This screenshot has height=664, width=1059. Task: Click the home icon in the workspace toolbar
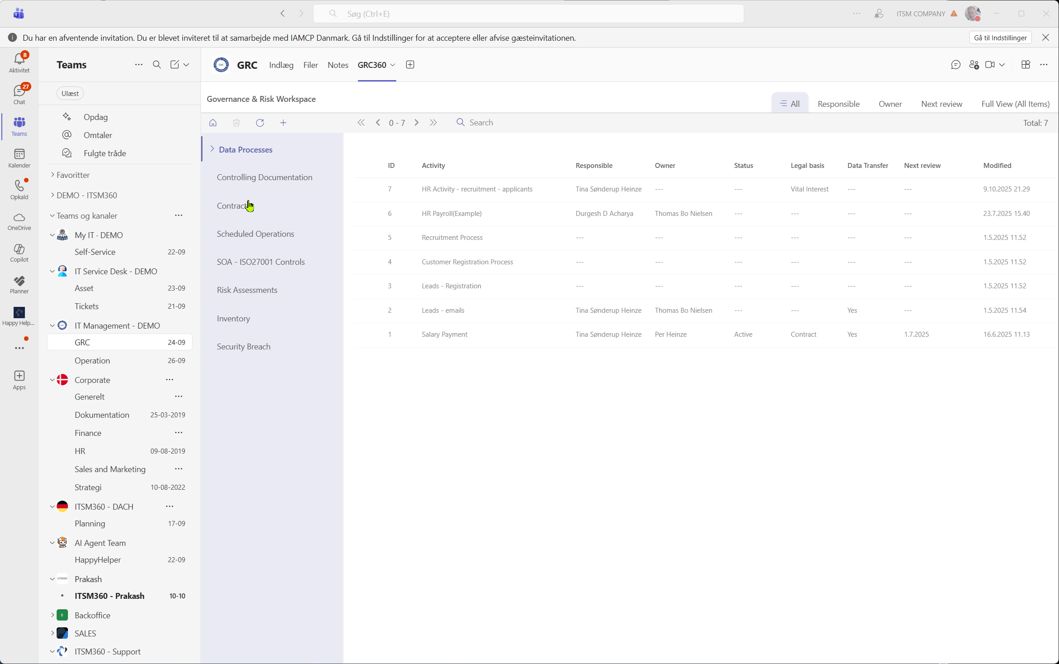pos(213,123)
